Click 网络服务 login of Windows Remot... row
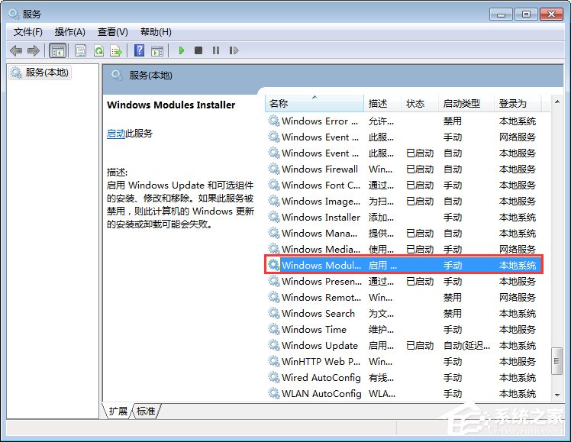 click(x=518, y=297)
